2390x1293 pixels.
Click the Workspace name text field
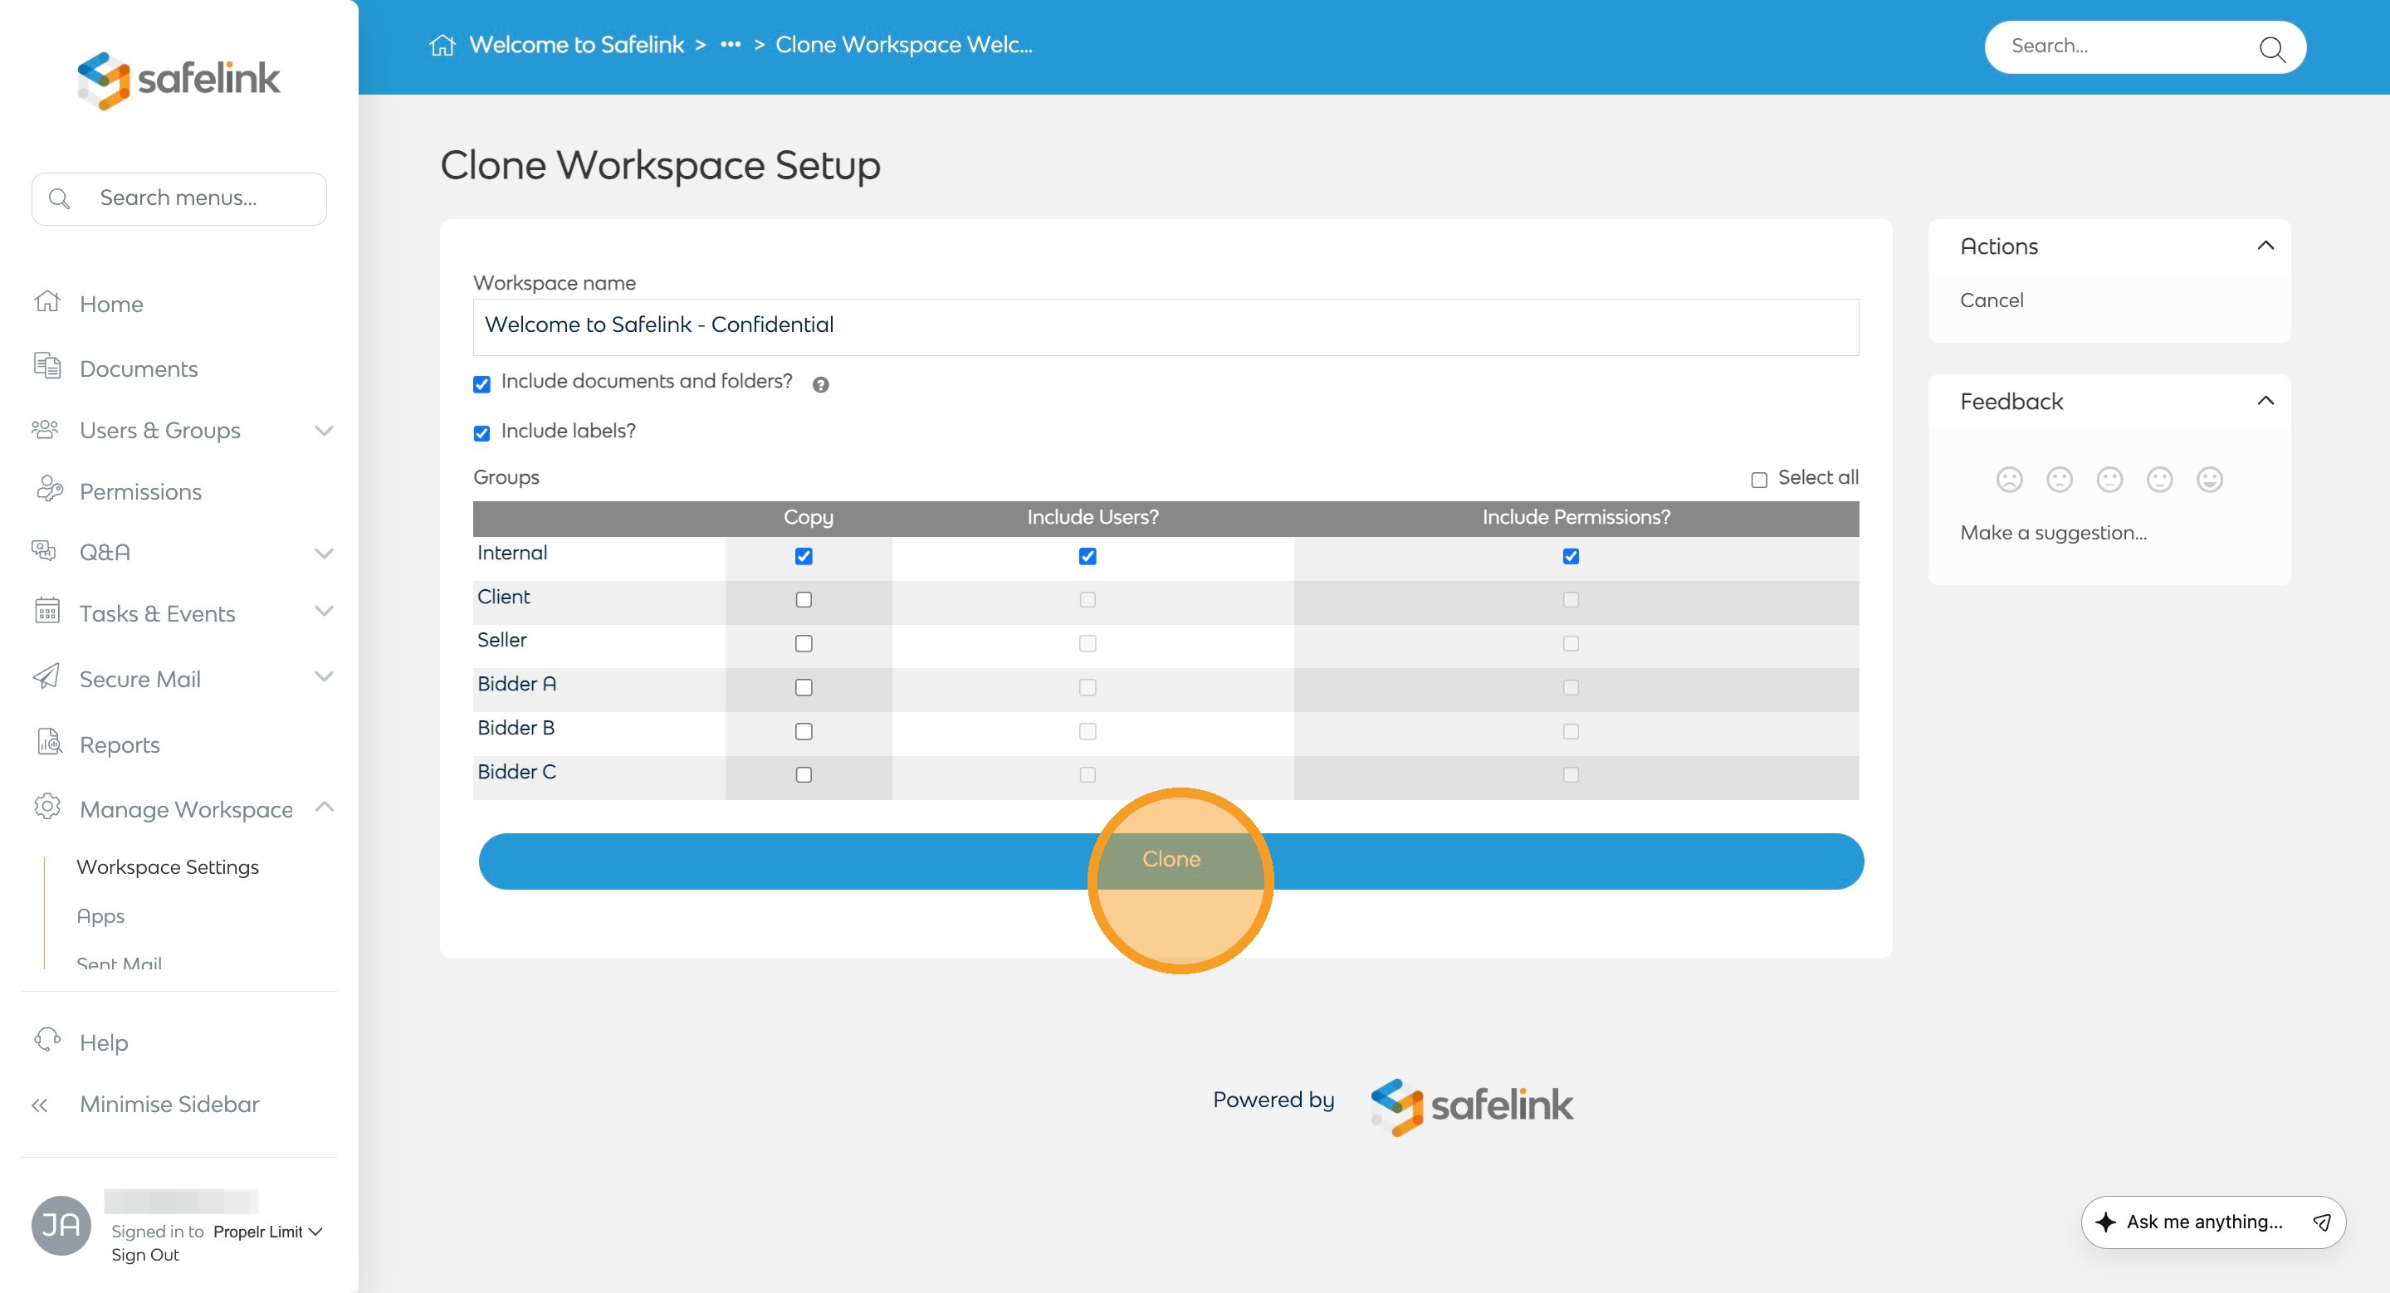(1166, 325)
